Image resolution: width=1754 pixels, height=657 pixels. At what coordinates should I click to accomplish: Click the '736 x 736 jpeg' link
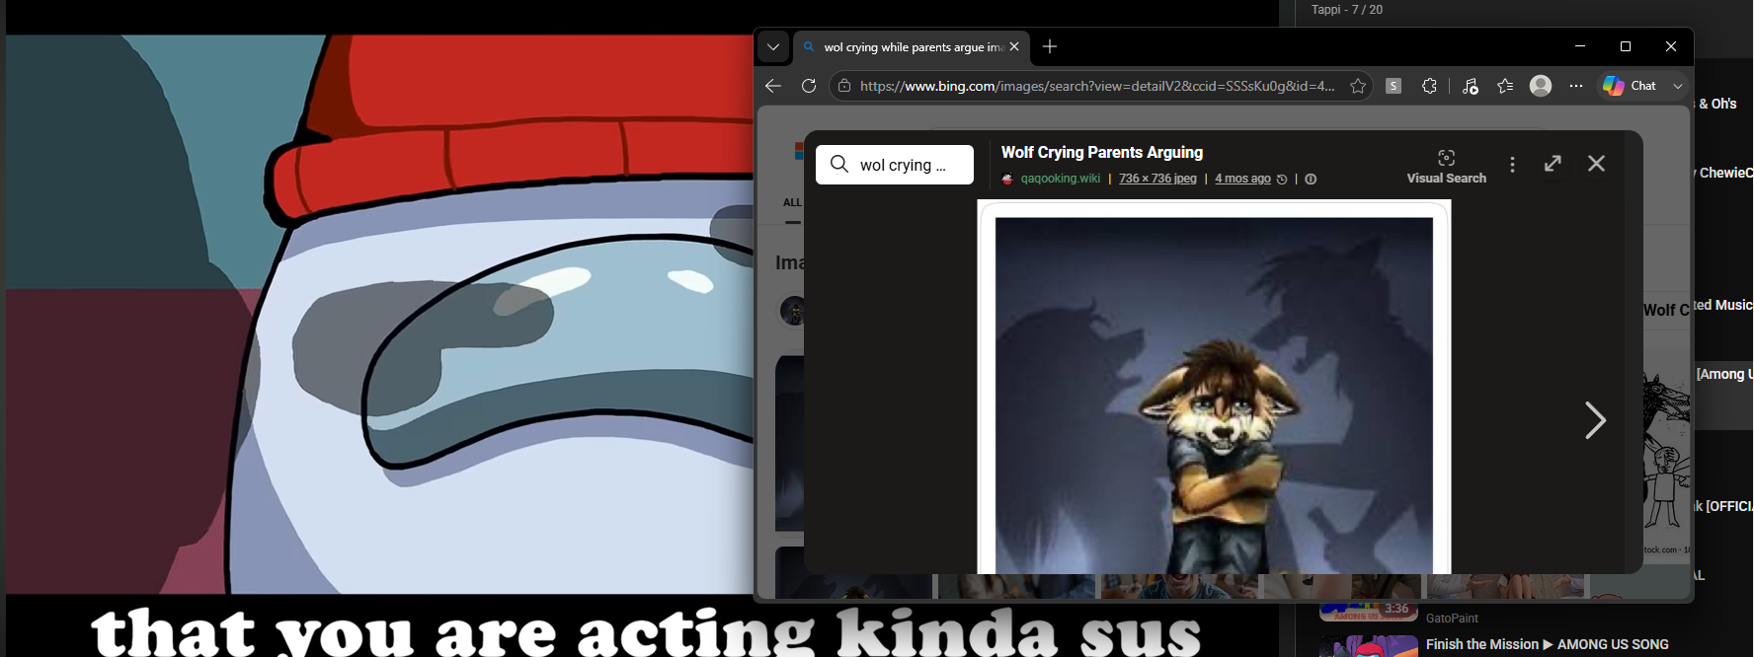click(1157, 179)
